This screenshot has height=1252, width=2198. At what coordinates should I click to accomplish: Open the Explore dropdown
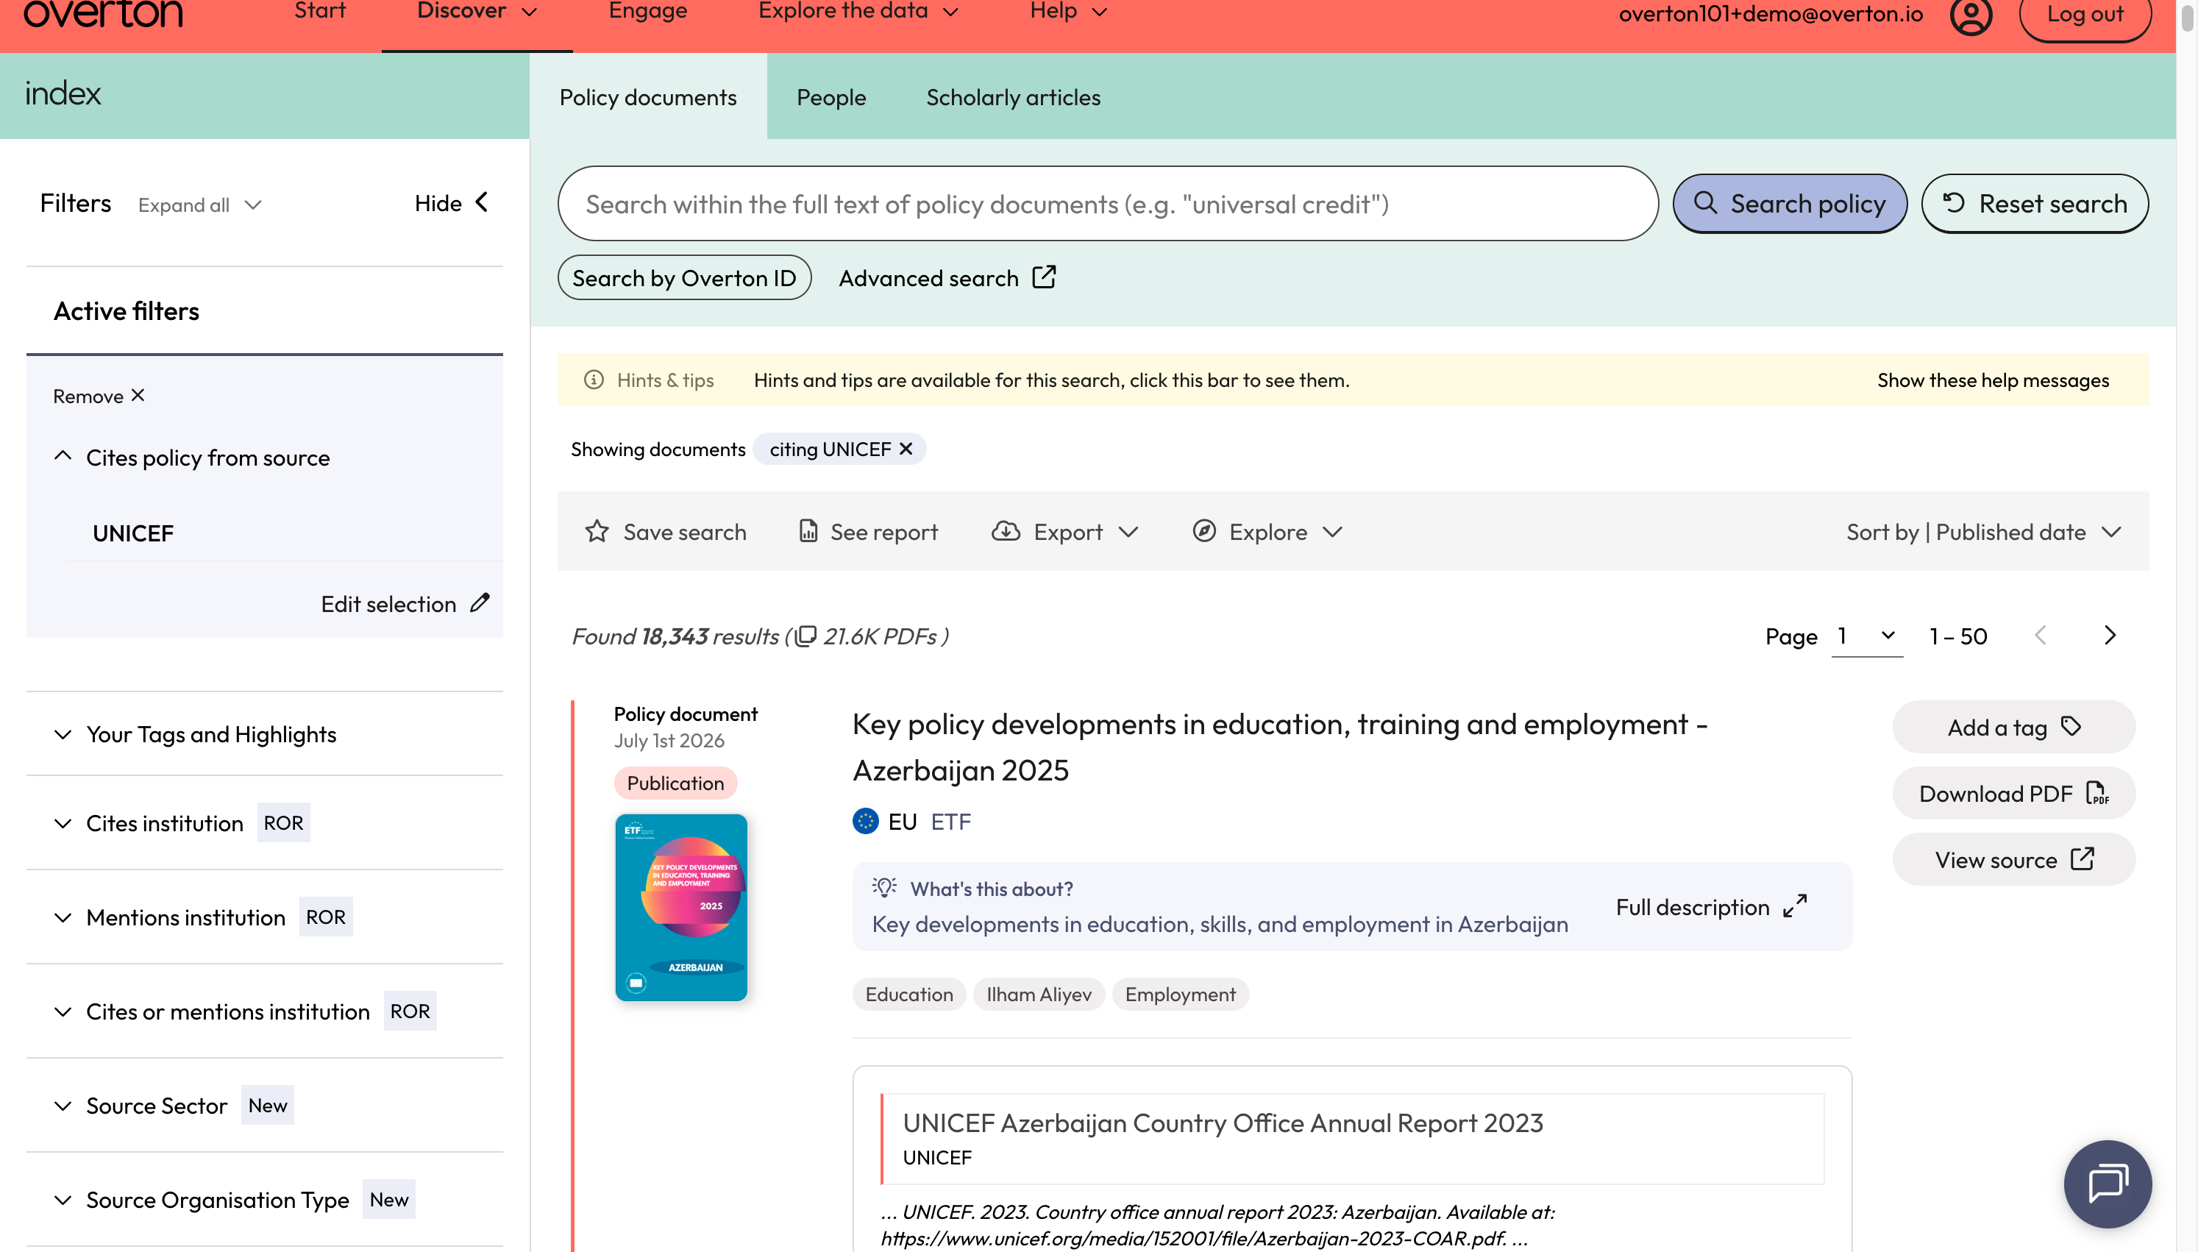click(x=1267, y=531)
